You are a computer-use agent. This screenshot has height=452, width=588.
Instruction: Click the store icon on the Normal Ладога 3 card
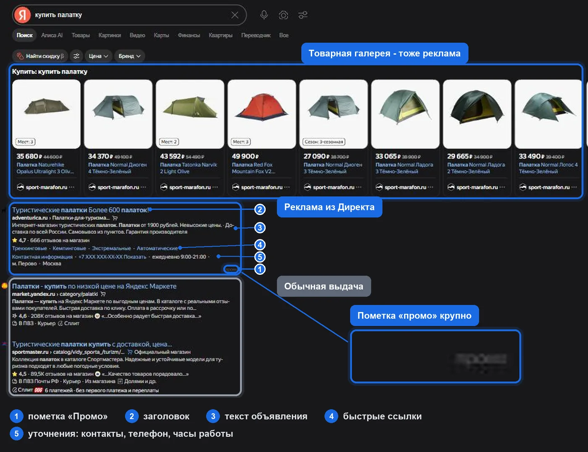pos(379,187)
